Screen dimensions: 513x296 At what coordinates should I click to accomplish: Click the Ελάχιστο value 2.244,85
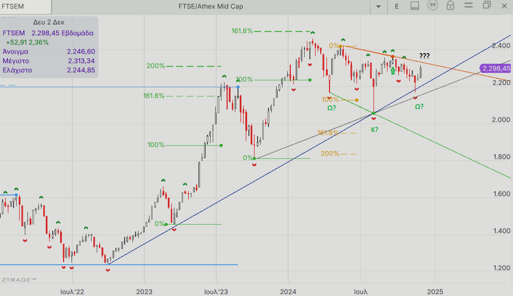(x=81, y=70)
